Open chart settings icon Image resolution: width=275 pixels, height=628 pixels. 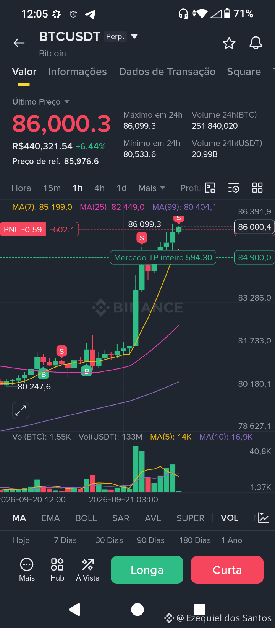[234, 188]
